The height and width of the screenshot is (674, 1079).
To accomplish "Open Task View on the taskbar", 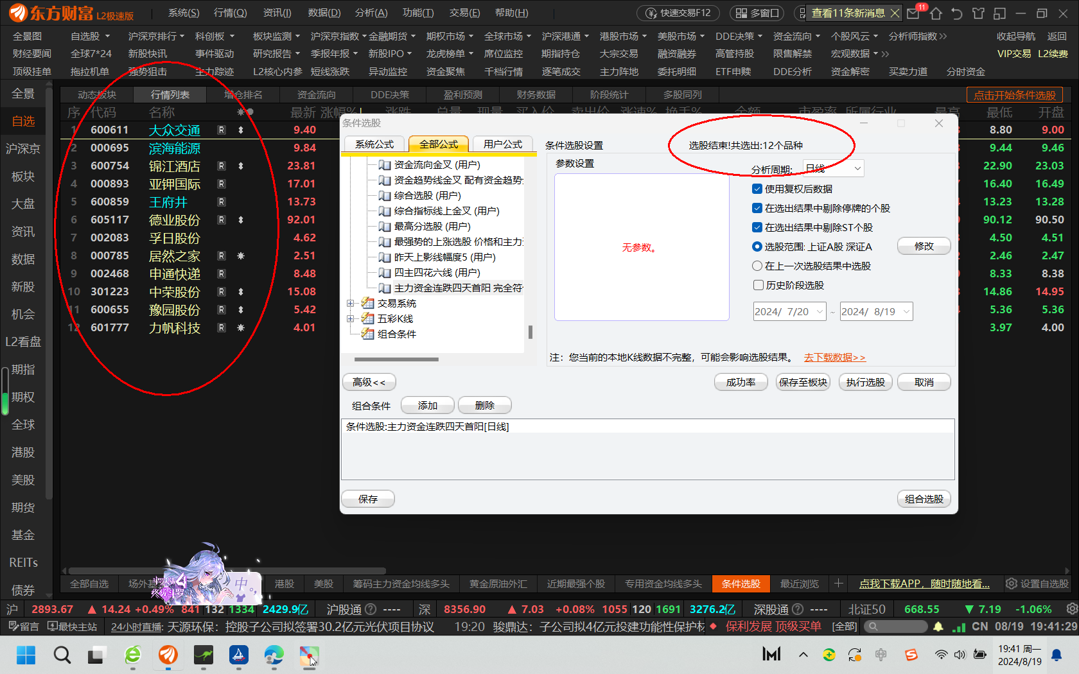I will tap(96, 655).
